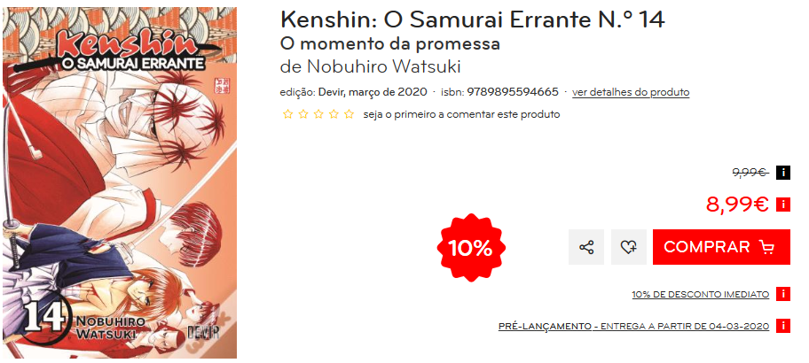This screenshot has width=809, height=363.
Task: Rate product with third star
Action: 318,114
